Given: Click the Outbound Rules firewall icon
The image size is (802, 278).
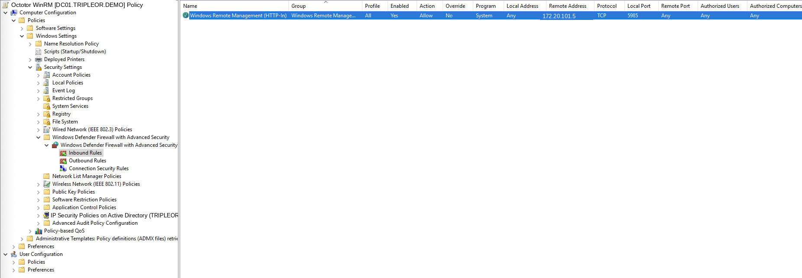Looking at the screenshot, I should (63, 161).
